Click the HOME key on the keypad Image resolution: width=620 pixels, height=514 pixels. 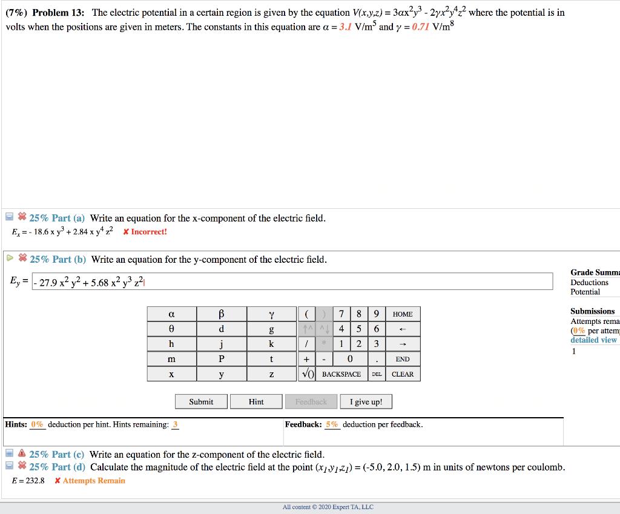[x=403, y=314]
